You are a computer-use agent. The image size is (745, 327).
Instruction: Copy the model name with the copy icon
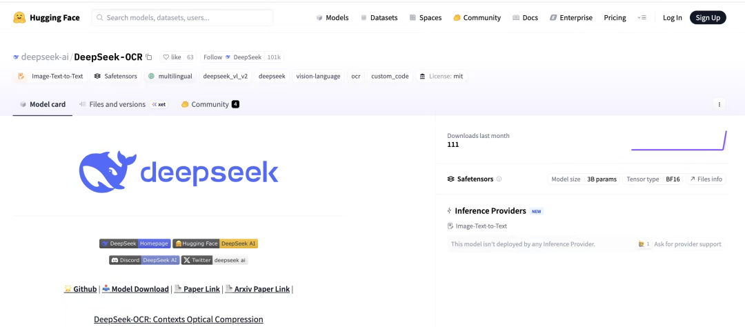click(x=149, y=57)
